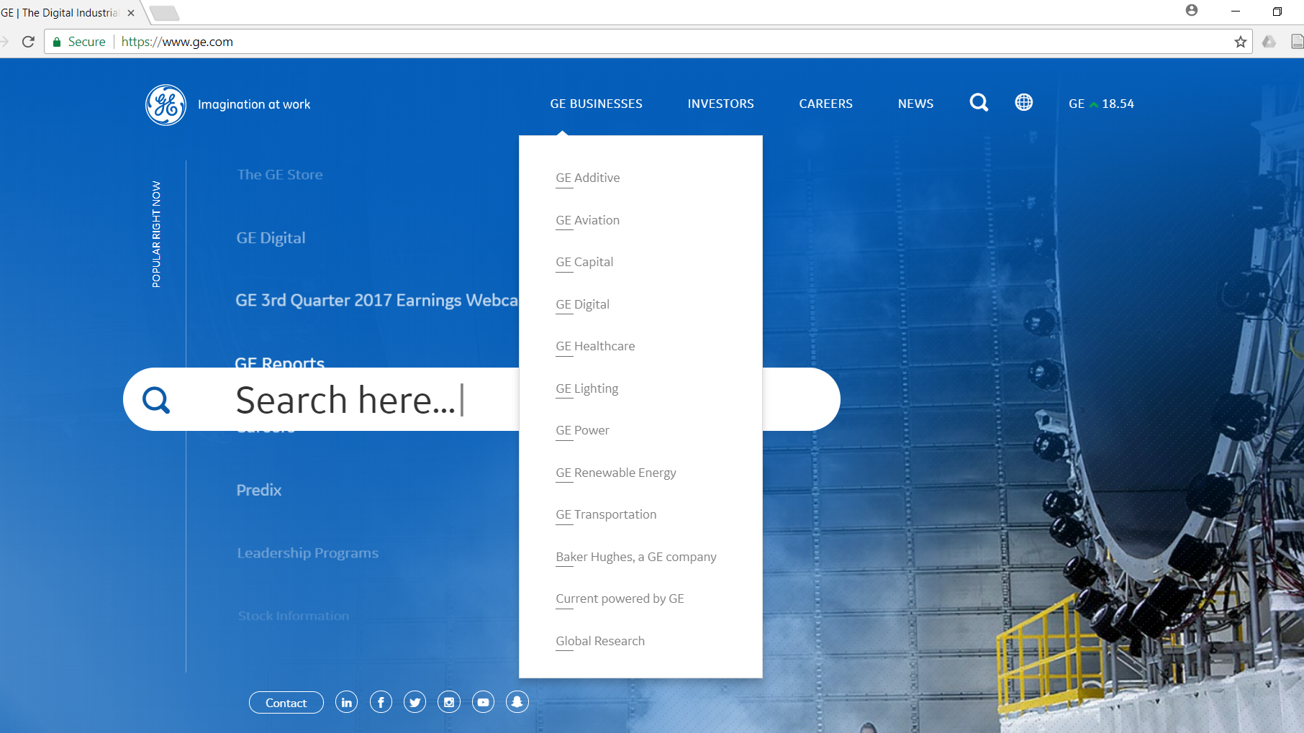Viewport: 1304px width, 733px height.
Task: Select GE Power in the dropdown
Action: [582, 430]
